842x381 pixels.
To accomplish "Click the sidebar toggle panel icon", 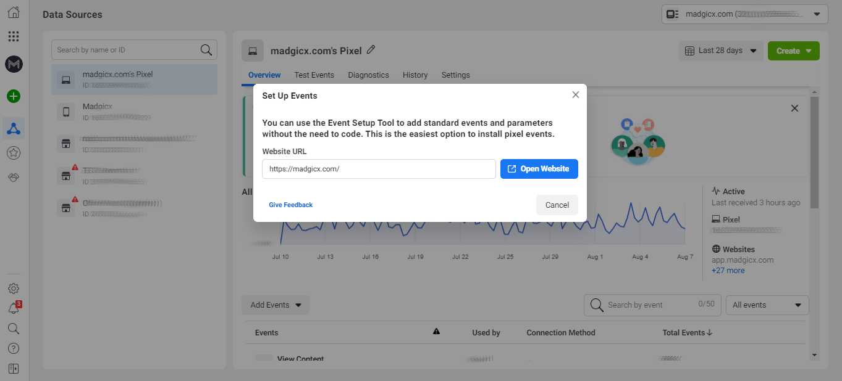I will coord(14,369).
